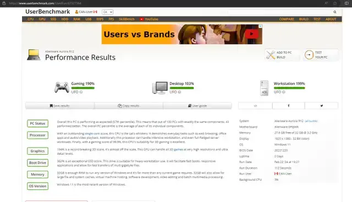Follow the single core link
Viewport: 352px width, 202px height.
[x=92, y=133]
